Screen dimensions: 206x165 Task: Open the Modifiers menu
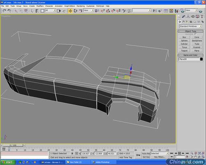point(40,6)
